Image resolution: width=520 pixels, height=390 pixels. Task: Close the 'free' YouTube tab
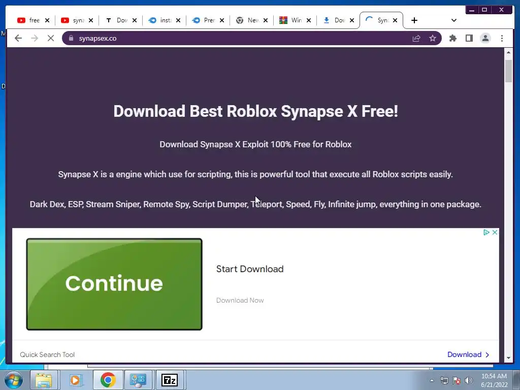pyautogui.click(x=47, y=20)
